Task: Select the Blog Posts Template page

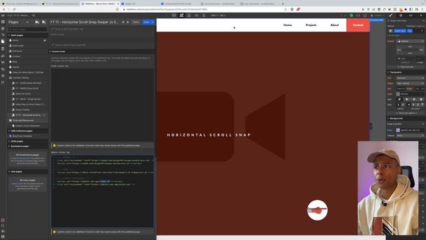Action: point(27,136)
